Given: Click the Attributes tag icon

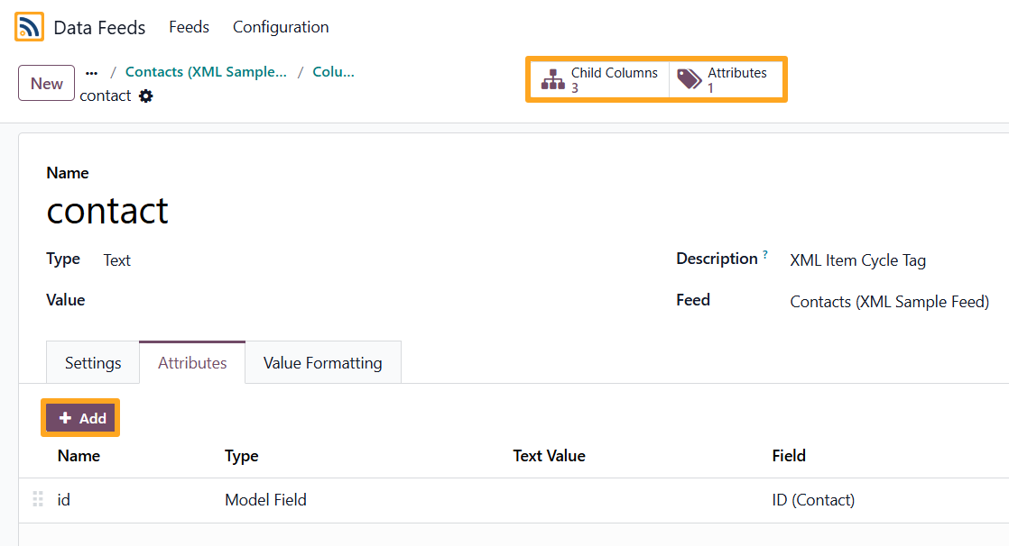Looking at the screenshot, I should pos(690,80).
